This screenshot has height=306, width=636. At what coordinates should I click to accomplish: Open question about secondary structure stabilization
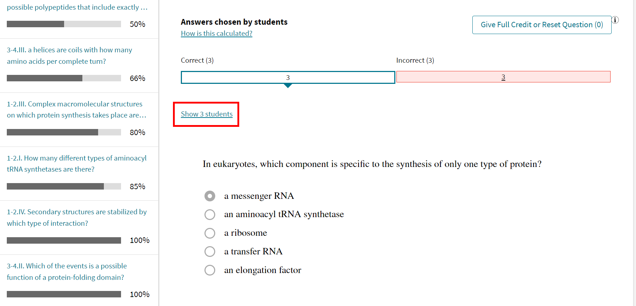tap(76, 217)
